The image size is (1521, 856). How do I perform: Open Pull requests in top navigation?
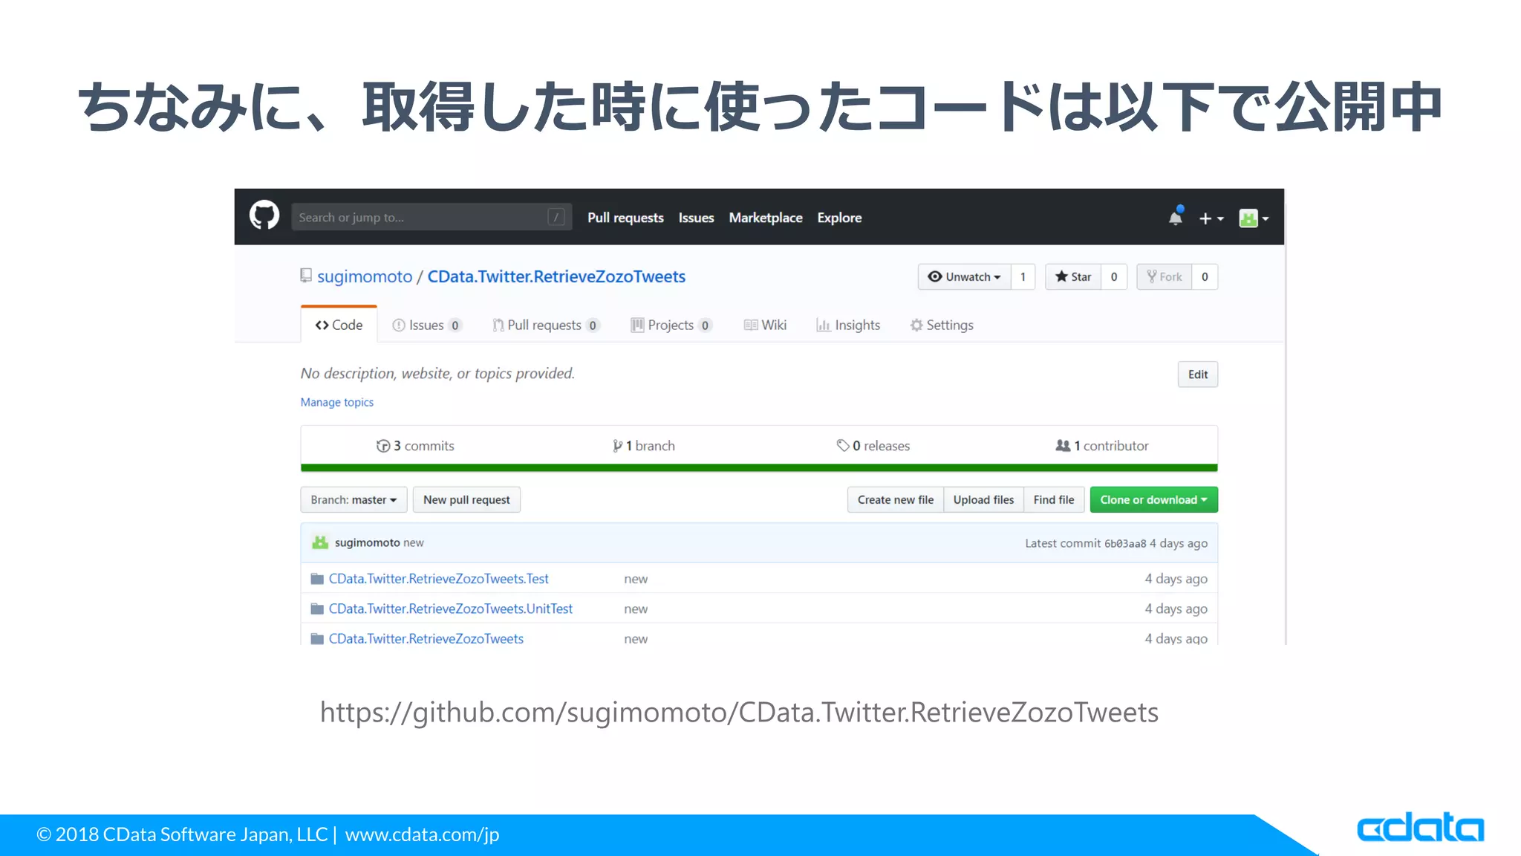click(x=625, y=218)
